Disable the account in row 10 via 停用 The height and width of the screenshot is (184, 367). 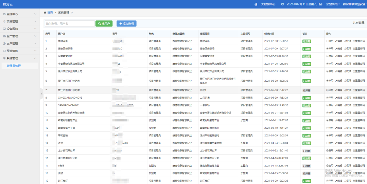(330, 113)
